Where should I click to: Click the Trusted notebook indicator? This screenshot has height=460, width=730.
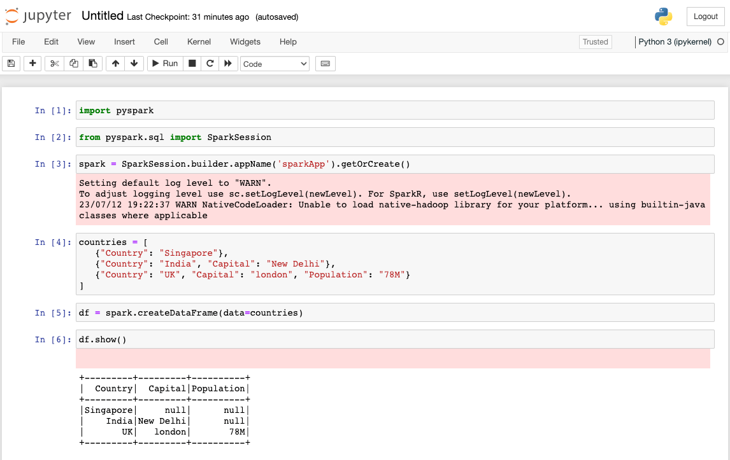[595, 42]
